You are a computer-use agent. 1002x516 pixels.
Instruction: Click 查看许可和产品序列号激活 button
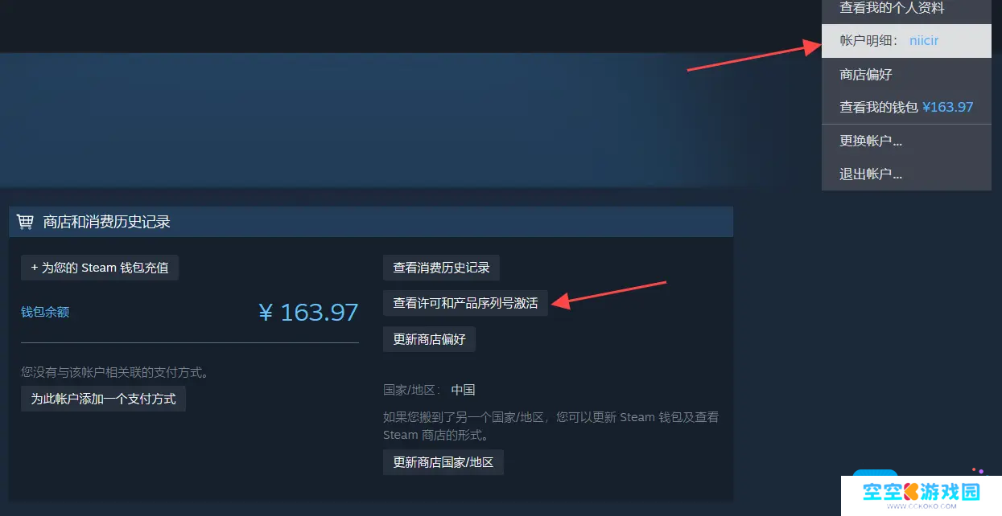click(x=465, y=303)
